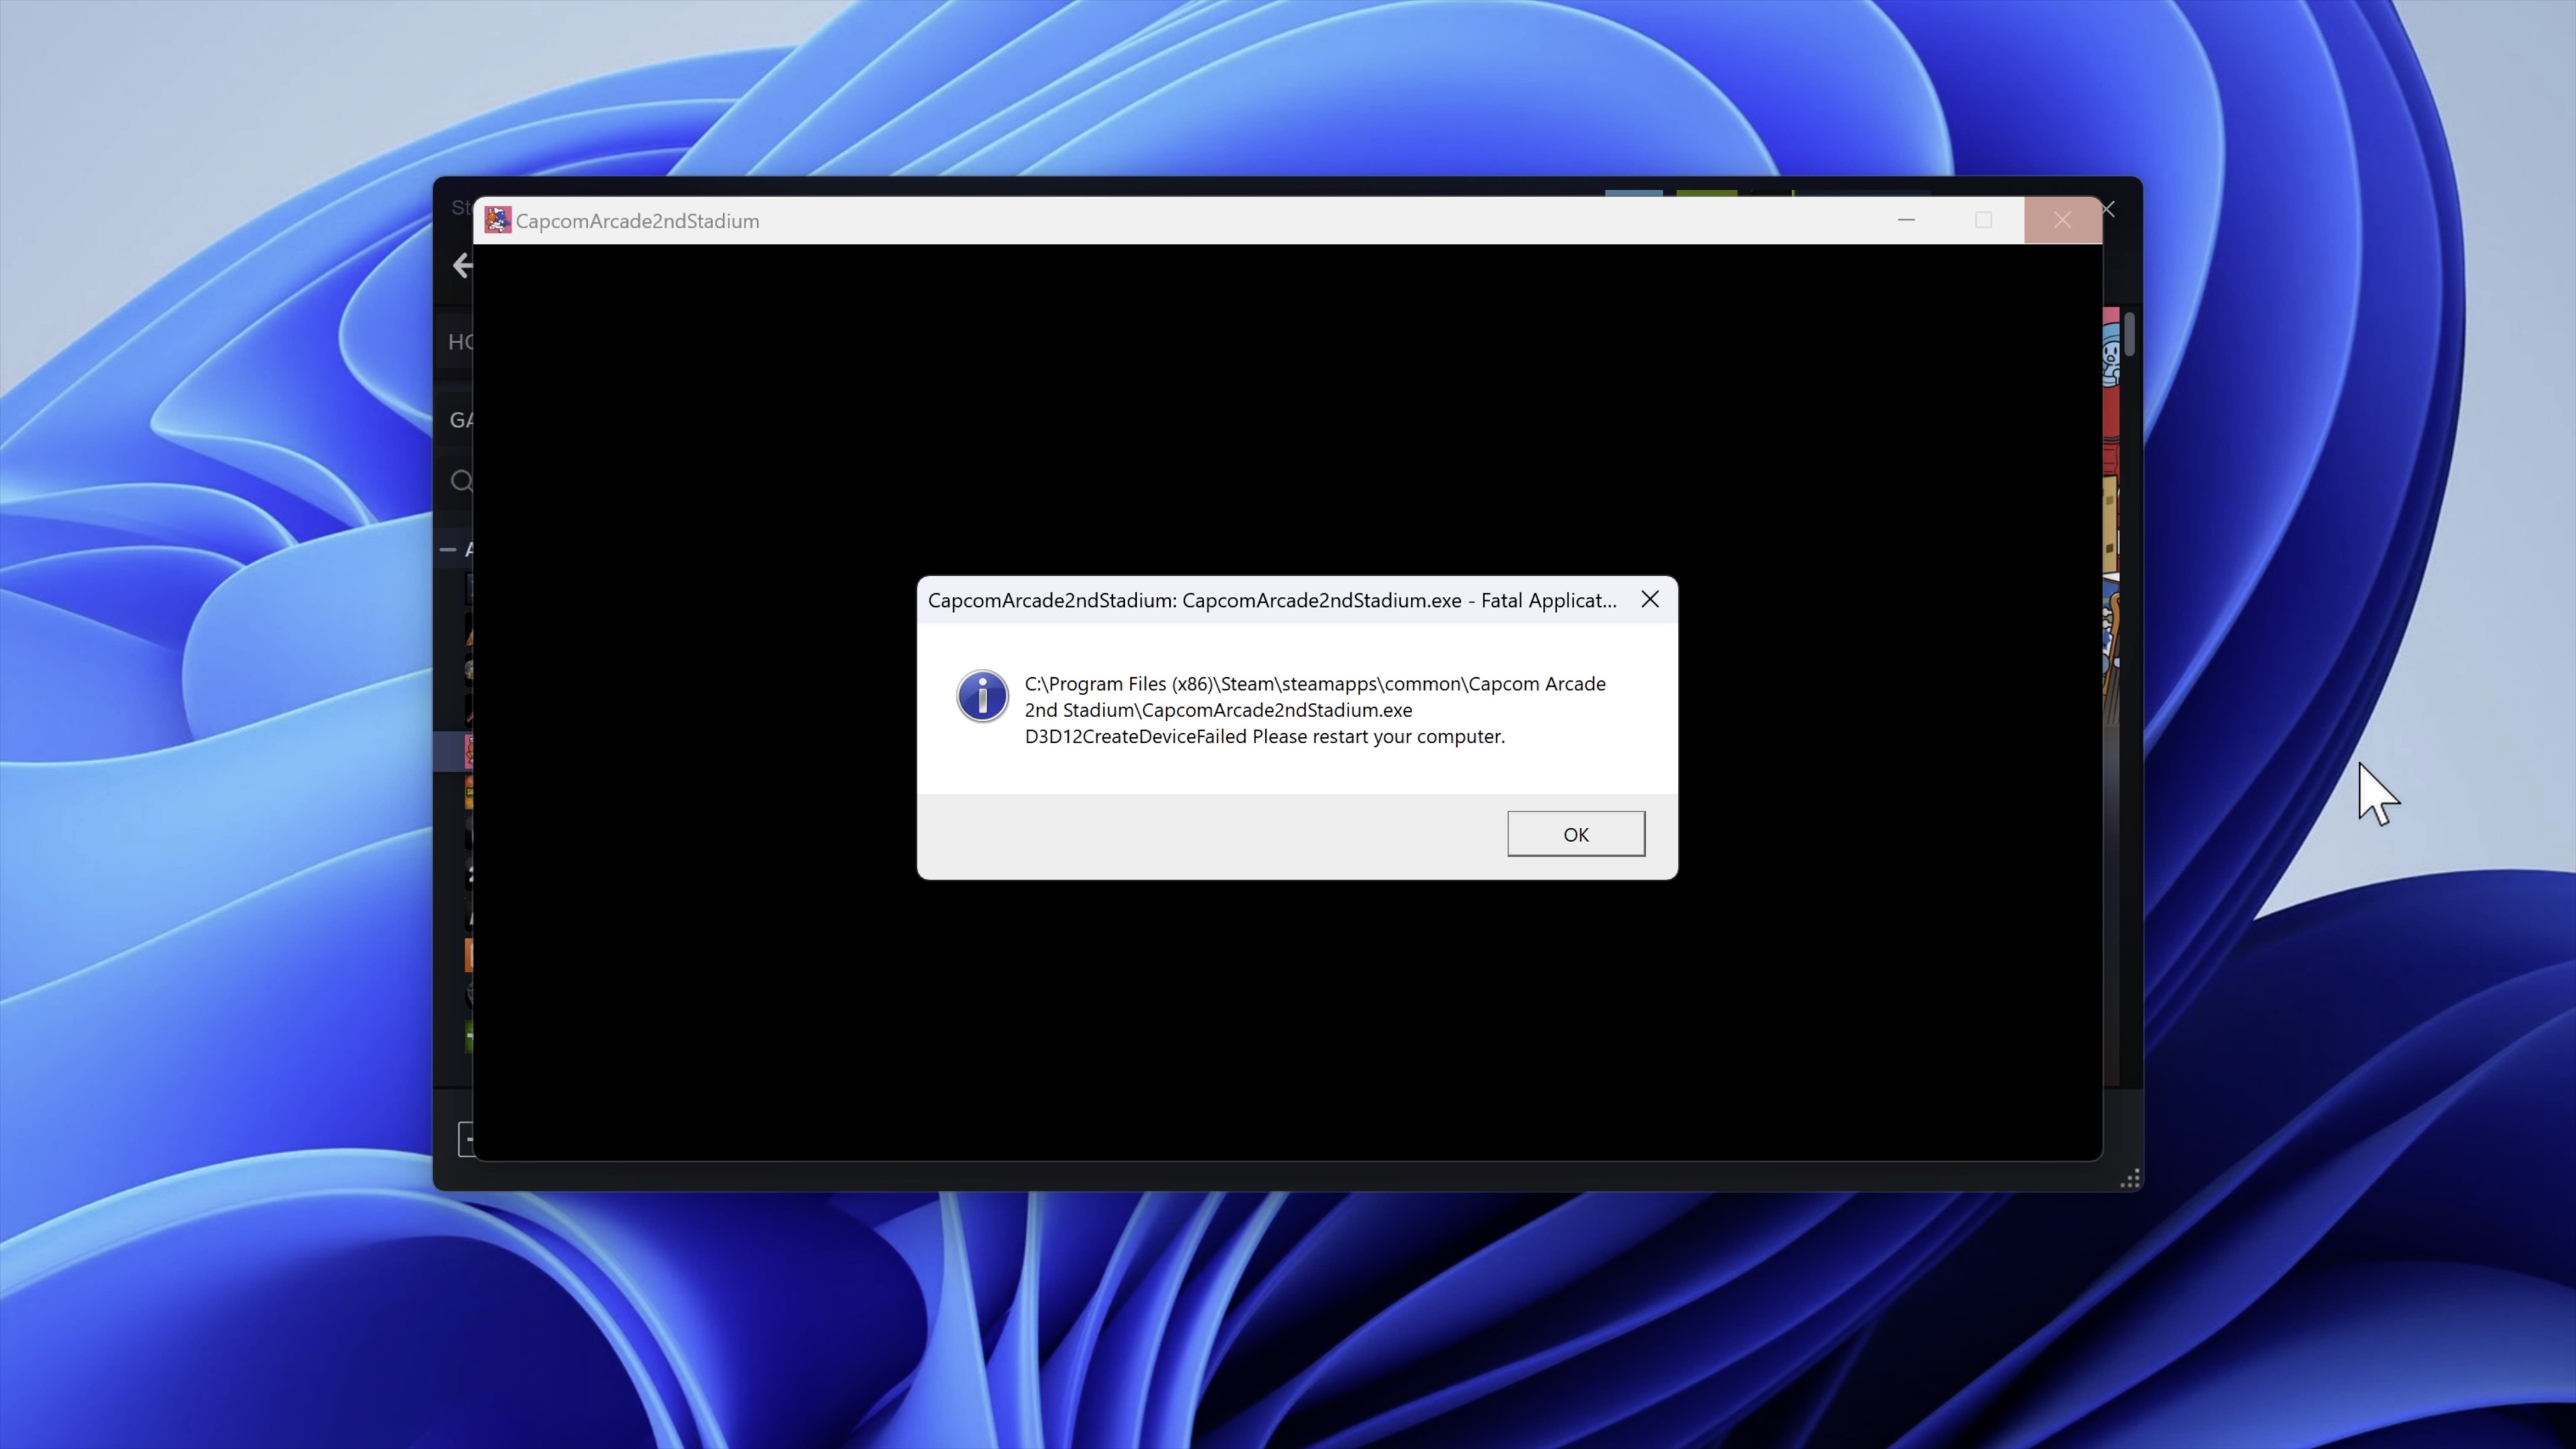Expand the HOME section in the Steam sidebar

coord(464,342)
